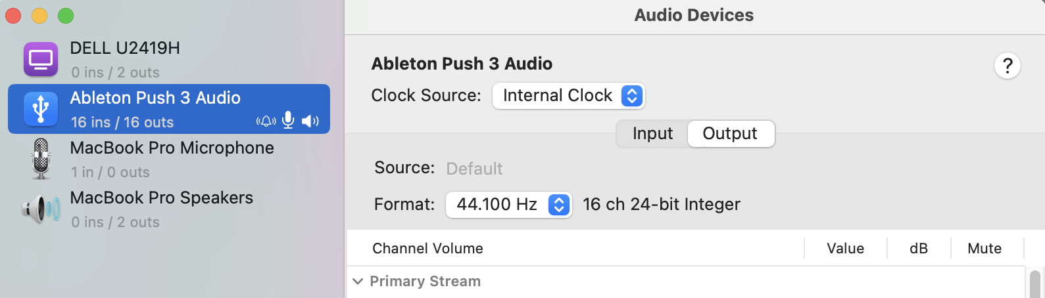Click the default input microphone indicator

click(288, 120)
